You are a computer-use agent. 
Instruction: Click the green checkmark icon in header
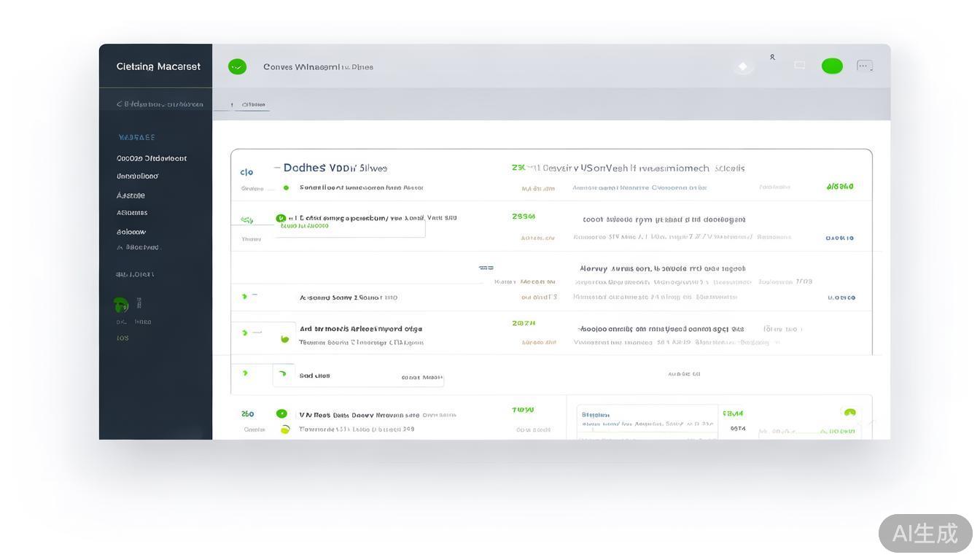pos(237,67)
